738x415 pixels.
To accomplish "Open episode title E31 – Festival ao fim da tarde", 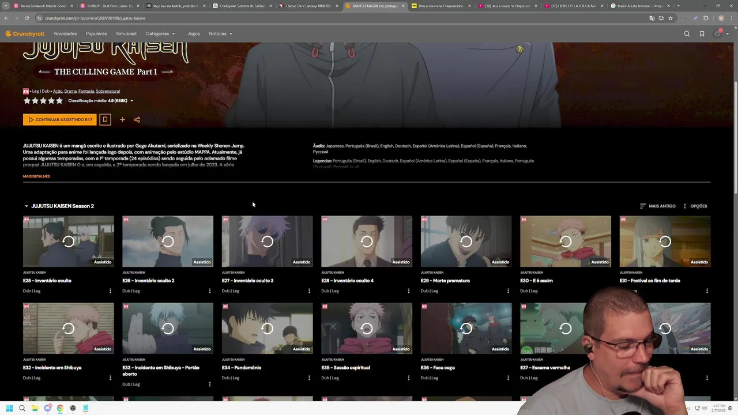I will [x=650, y=281].
